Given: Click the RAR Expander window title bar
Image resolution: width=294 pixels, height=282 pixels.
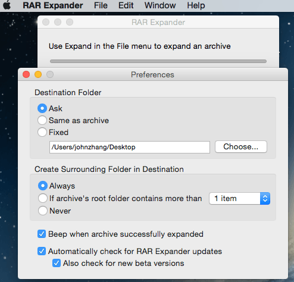Looking at the screenshot, I should (x=158, y=22).
